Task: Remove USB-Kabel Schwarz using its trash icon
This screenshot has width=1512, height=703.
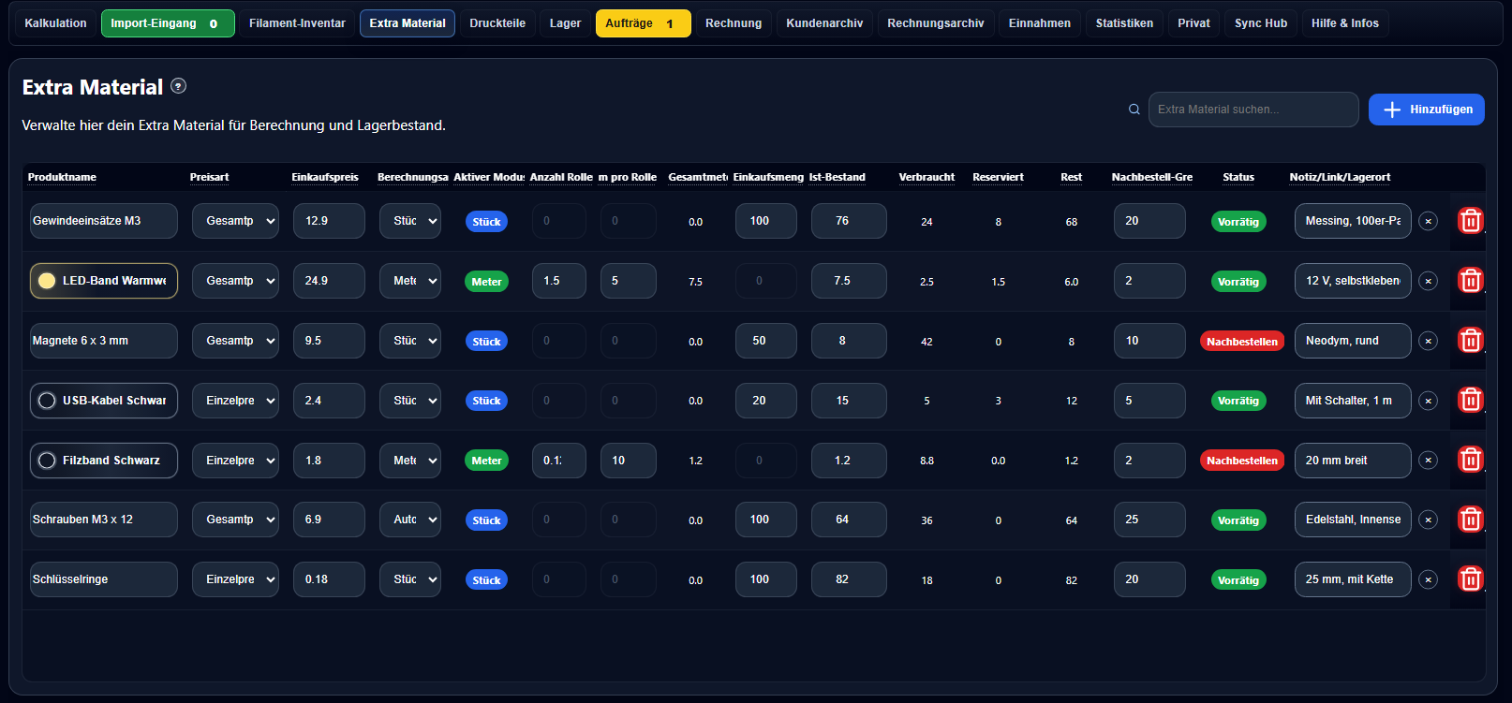Action: (x=1470, y=401)
